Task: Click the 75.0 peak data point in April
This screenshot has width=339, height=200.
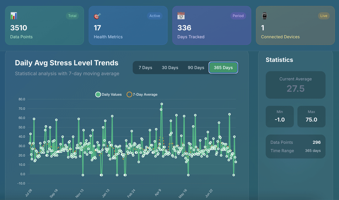Action: pyautogui.click(x=162, y=104)
